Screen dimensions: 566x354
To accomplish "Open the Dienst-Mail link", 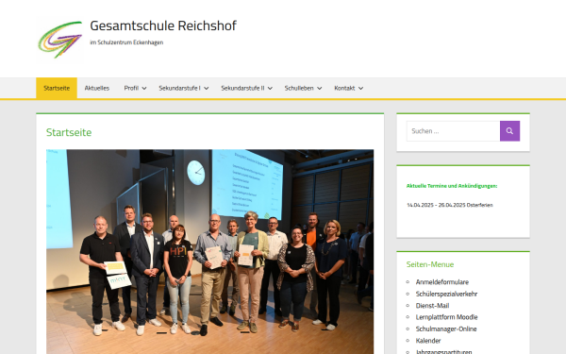I will pyautogui.click(x=432, y=306).
